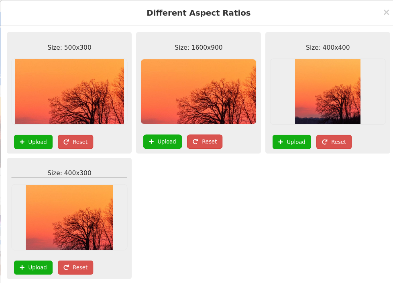
Task: Click the "Size: 1600x900" label
Action: click(198, 47)
